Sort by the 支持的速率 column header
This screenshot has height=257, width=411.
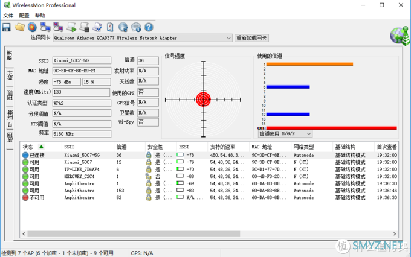point(228,147)
